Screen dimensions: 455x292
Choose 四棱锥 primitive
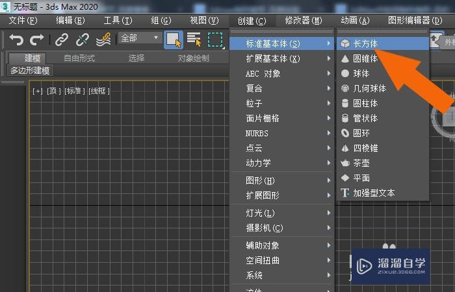[383, 148]
